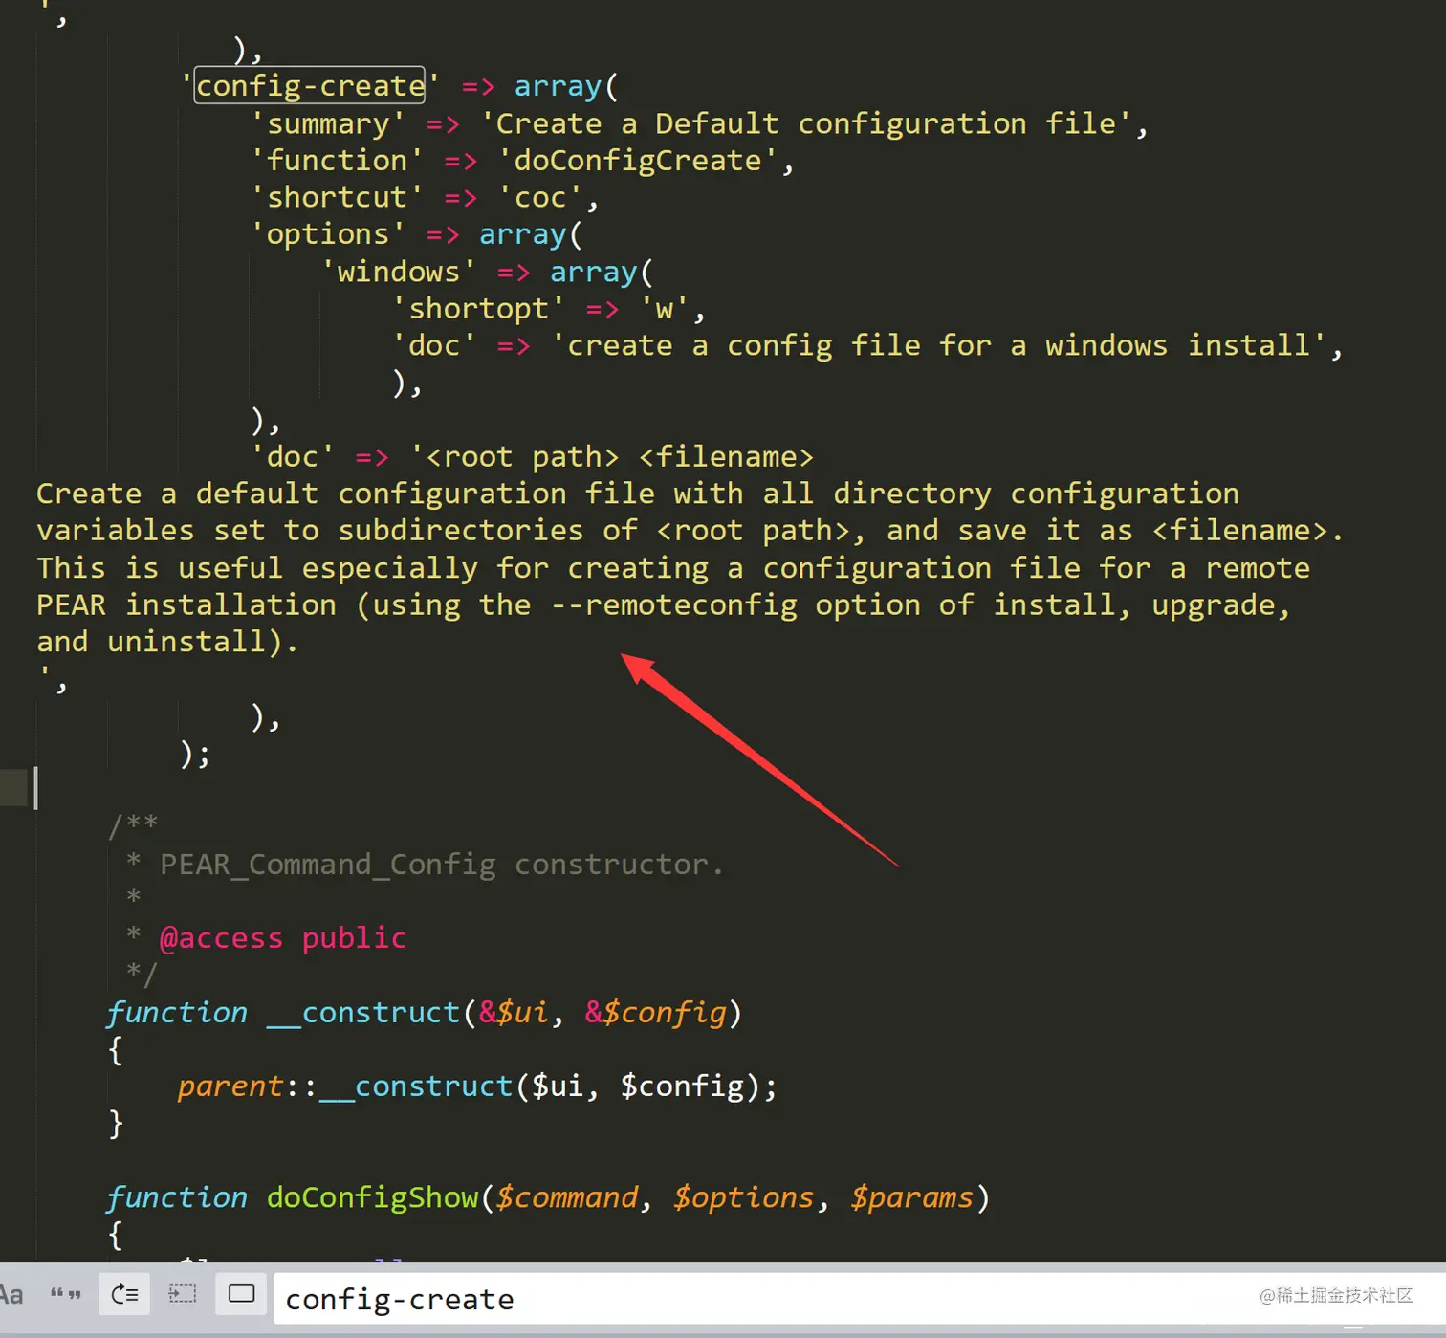Click the '<root path> <filename>' doc string

point(611,457)
